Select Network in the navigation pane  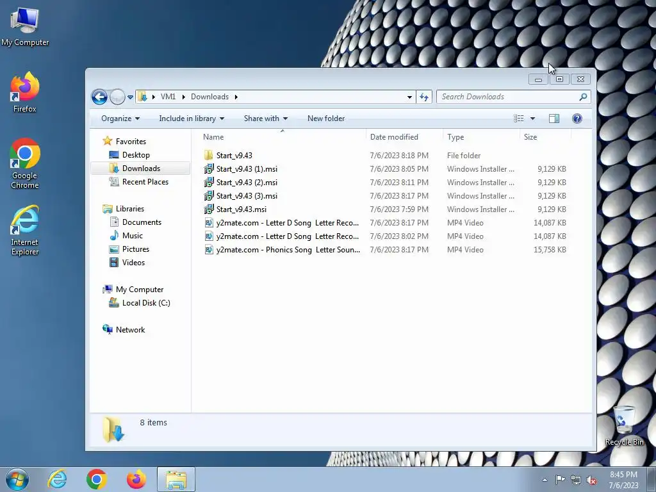coord(130,330)
